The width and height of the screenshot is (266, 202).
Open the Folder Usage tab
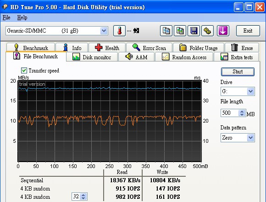(x=199, y=48)
